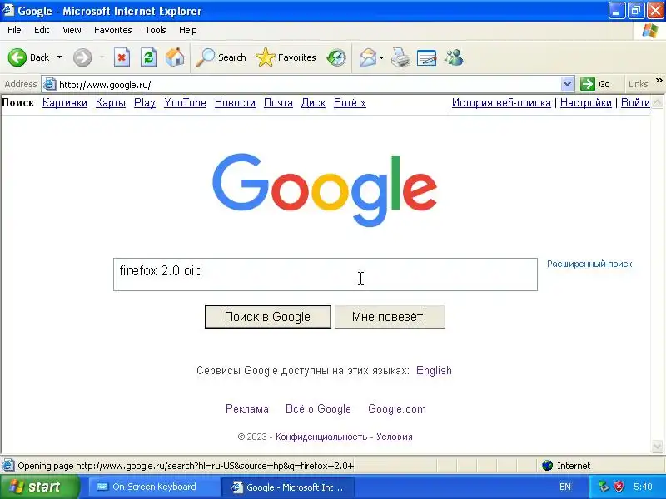Viewport: 666px width, 499px height.
Task: Go to the Home page icon
Action: 175,57
